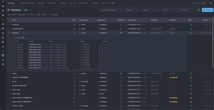Open the activity pulse icon in sidebar

3,51
